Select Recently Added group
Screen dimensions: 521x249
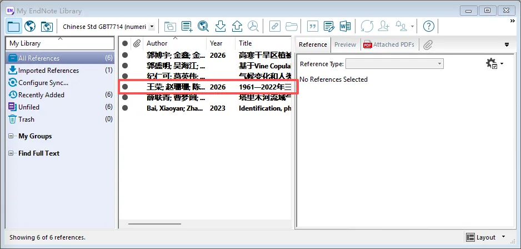click(60, 94)
